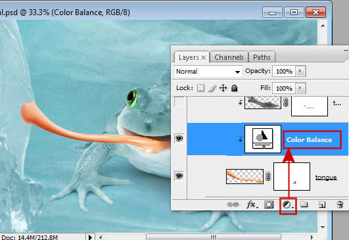Image resolution: width=349 pixels, height=240 pixels.
Task: Show the hidden top layer
Action: tap(179, 102)
